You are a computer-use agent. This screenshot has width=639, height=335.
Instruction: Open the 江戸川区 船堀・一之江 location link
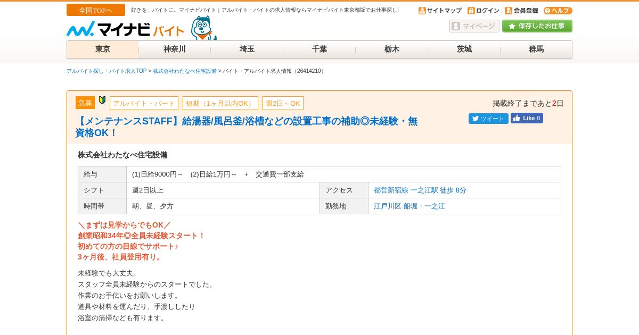click(x=409, y=206)
